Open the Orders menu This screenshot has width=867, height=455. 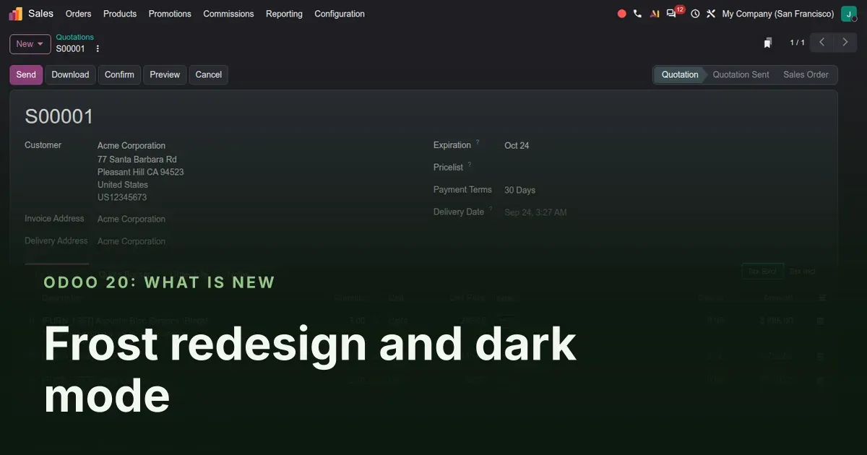point(78,14)
